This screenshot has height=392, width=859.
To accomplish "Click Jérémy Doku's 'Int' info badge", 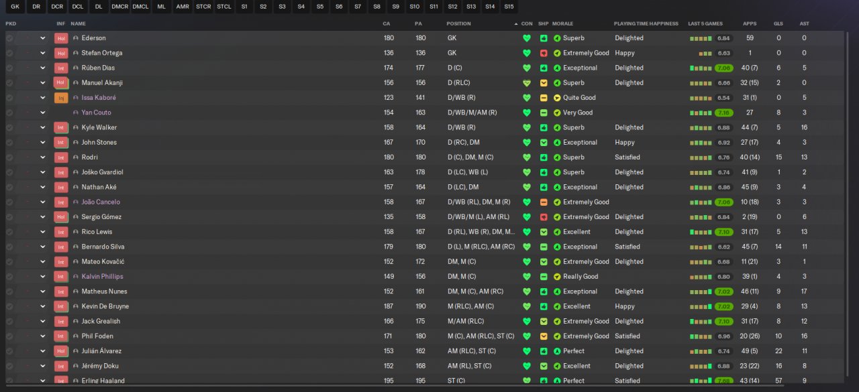I will point(61,366).
